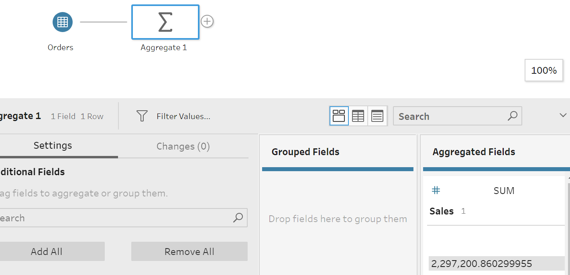
Task: Switch to the Changes (0) tab
Action: coord(183,146)
